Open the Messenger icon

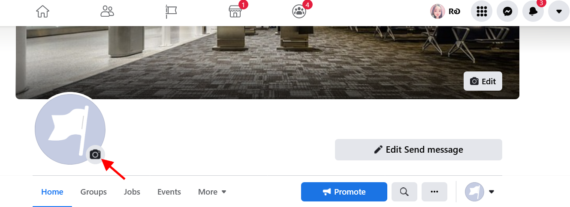tap(507, 12)
